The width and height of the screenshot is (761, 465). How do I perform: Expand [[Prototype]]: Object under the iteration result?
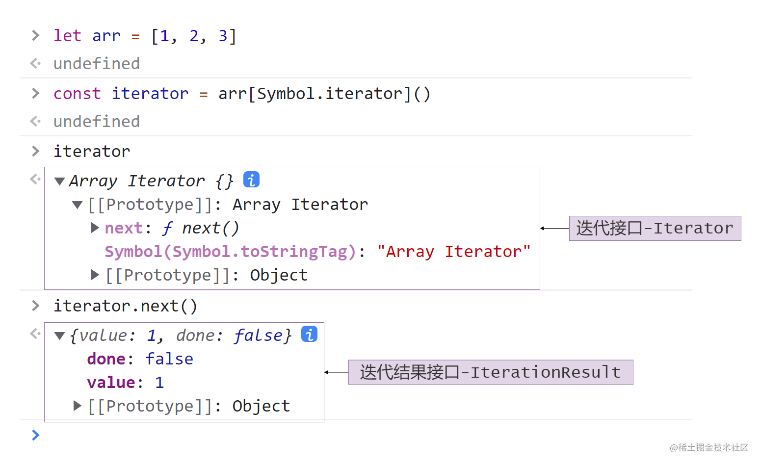point(77,406)
